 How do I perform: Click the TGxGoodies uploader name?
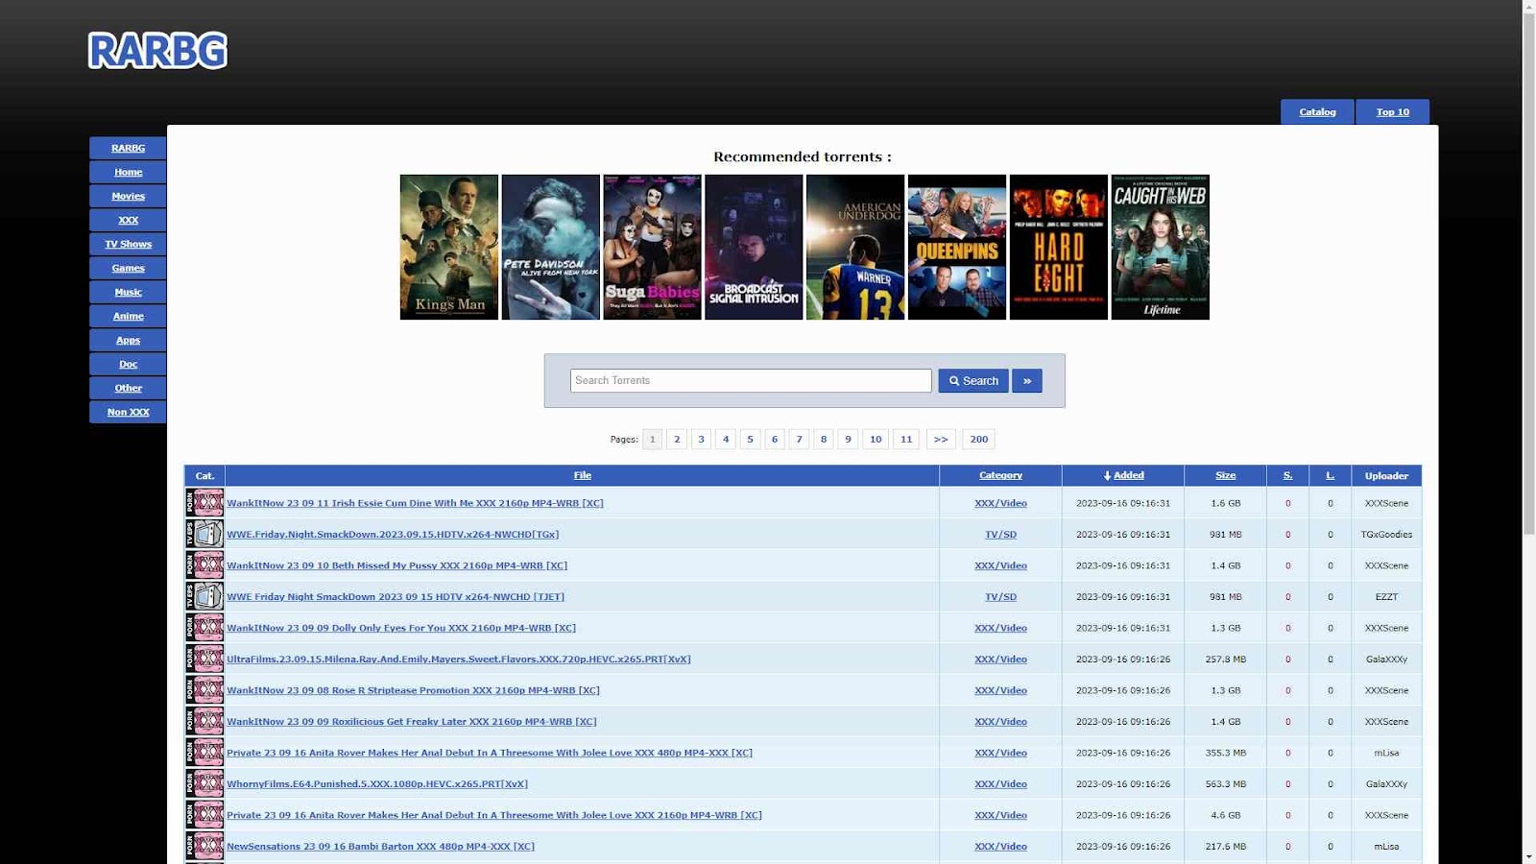(1386, 535)
